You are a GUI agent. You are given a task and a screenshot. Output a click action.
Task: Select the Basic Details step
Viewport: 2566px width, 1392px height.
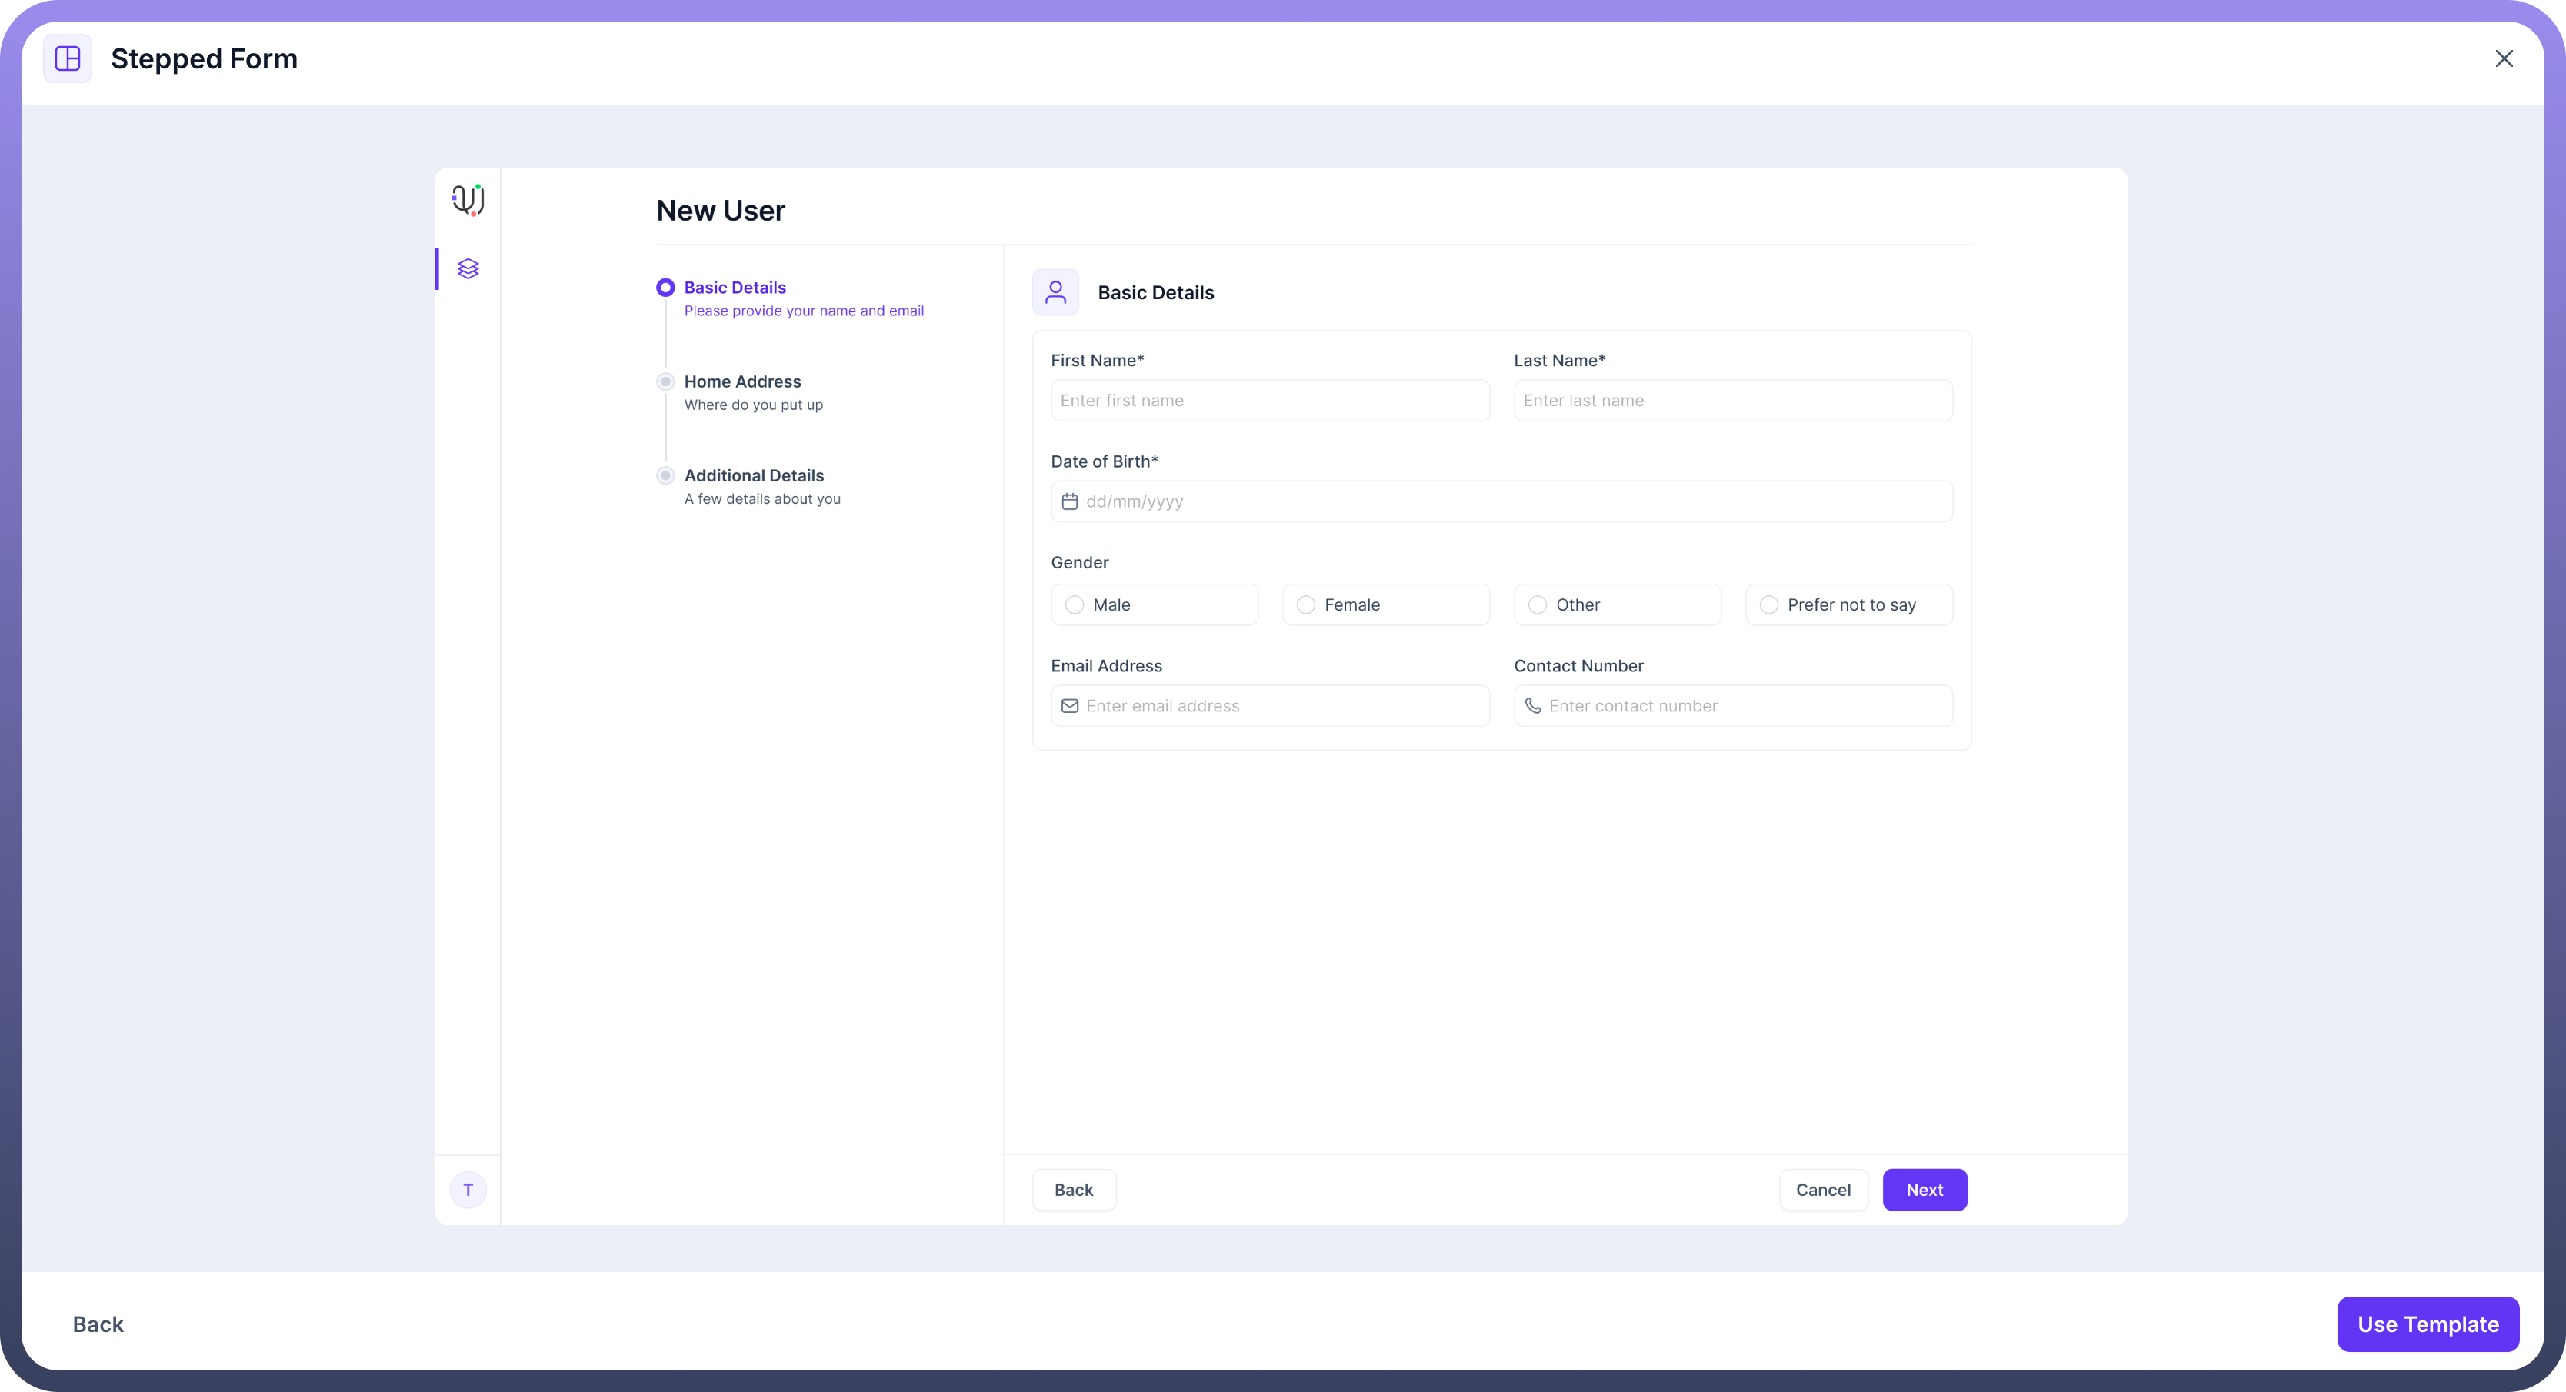[735, 288]
